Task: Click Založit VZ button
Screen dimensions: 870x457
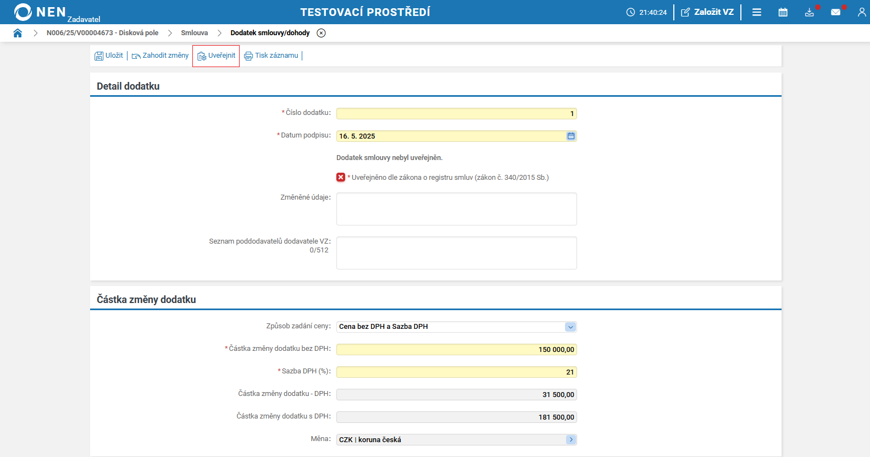Action: [x=707, y=12]
